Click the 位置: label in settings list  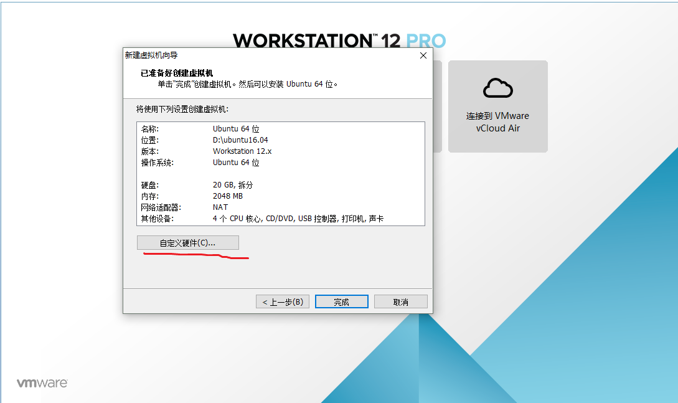point(150,140)
